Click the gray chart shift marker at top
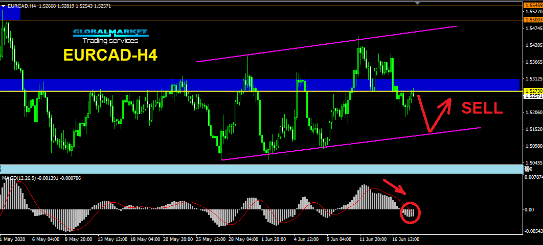This screenshot has width=543, height=245. coord(419,3)
